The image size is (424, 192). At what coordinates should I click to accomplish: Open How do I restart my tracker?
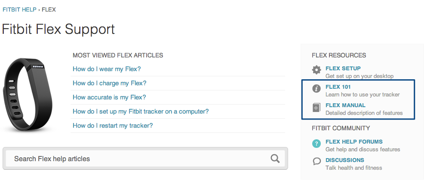(113, 126)
